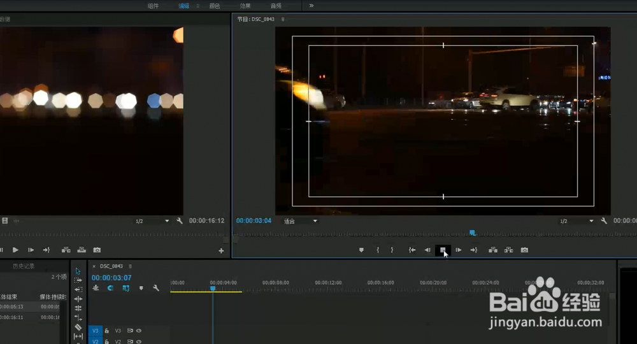
Task: Click Program timecode 00:00:03:04
Action: coord(254,220)
